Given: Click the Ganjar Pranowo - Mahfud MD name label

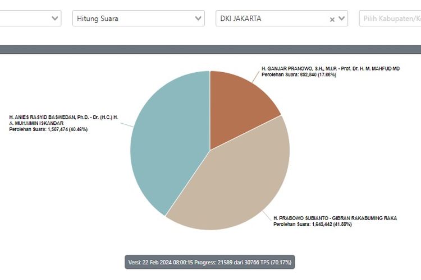Looking at the screenshot, I should 330,68.
